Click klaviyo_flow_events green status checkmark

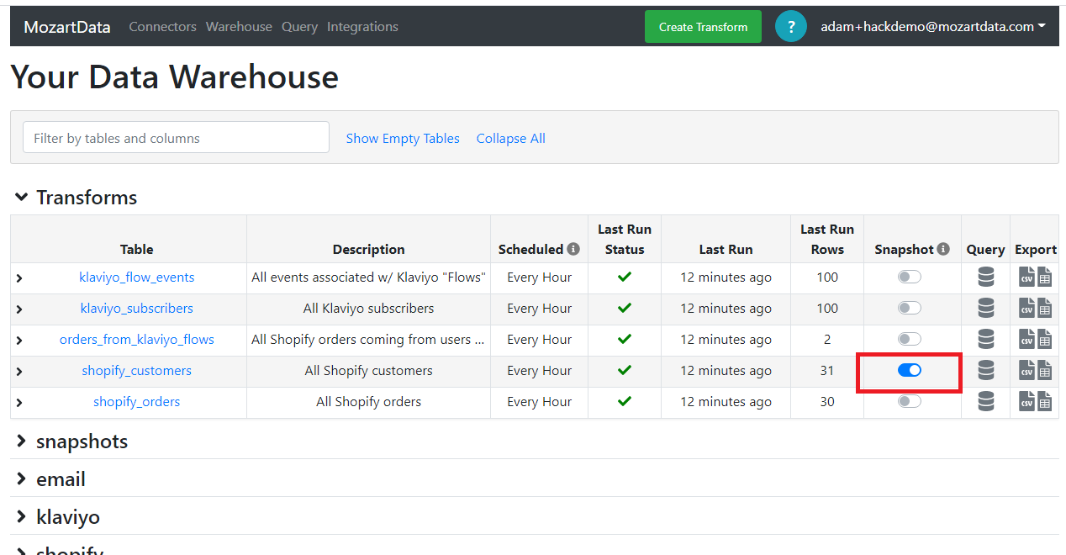tap(625, 277)
